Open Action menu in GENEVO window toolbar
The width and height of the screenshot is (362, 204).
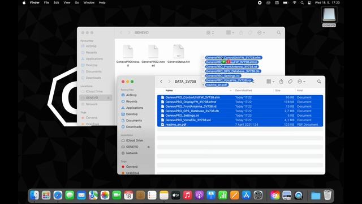pos(261,33)
